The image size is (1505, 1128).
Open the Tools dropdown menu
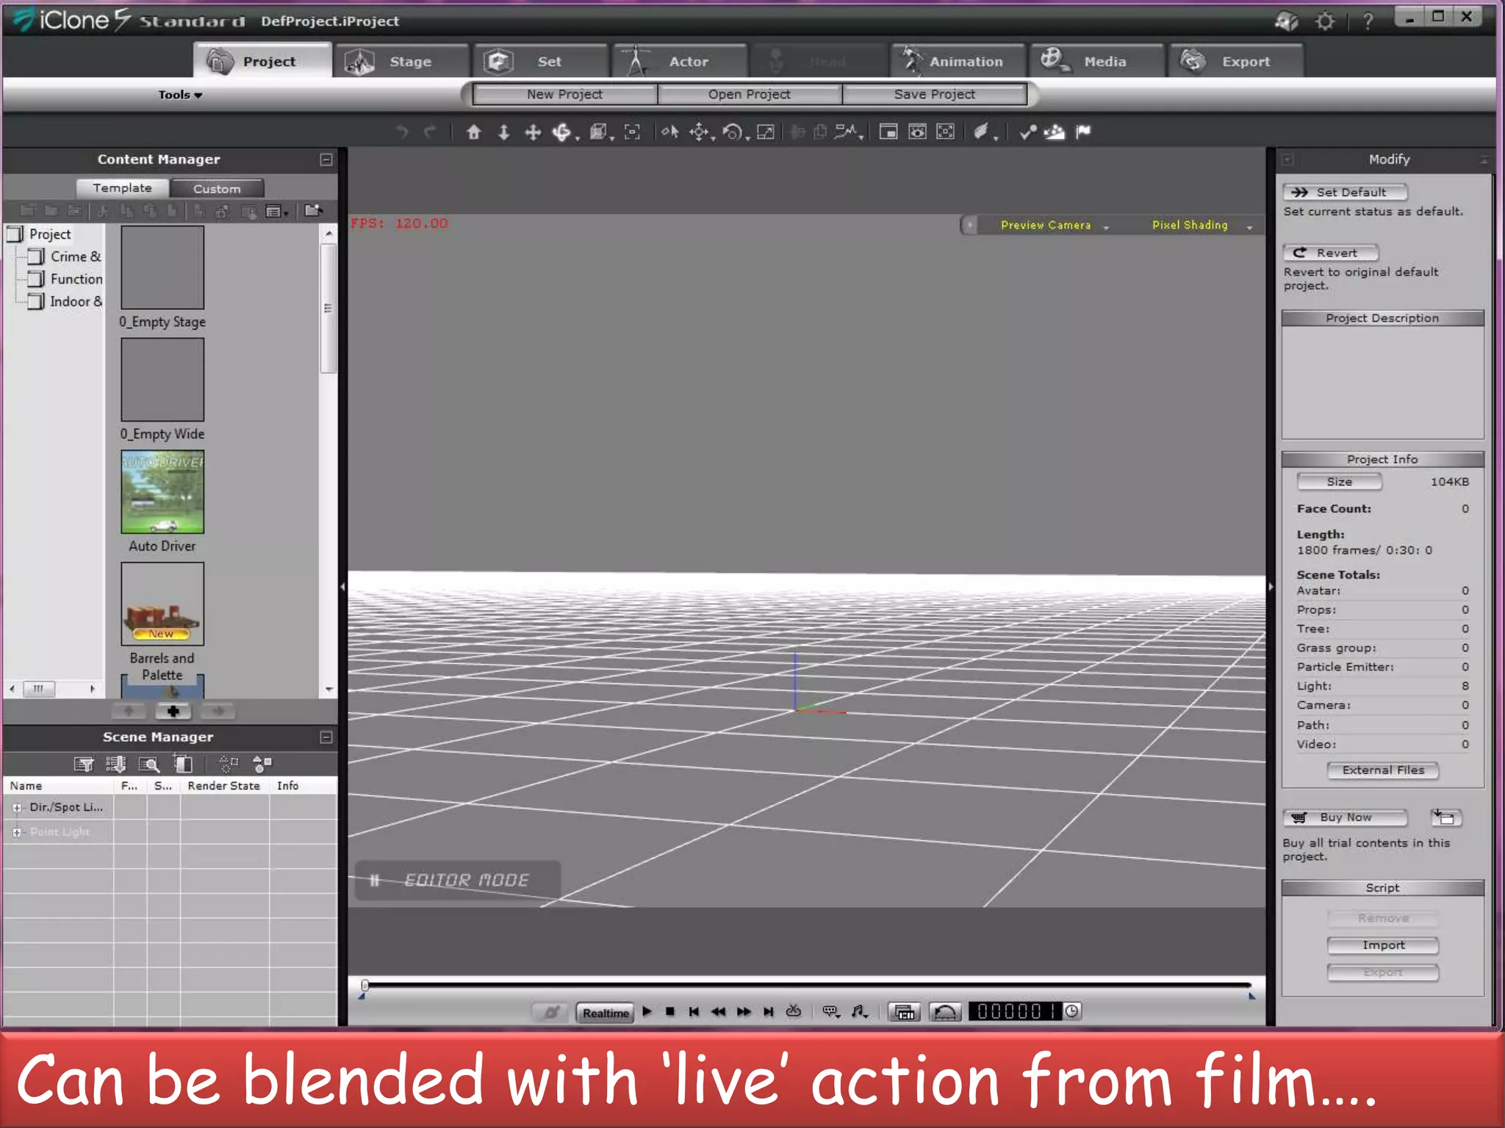pyautogui.click(x=179, y=95)
